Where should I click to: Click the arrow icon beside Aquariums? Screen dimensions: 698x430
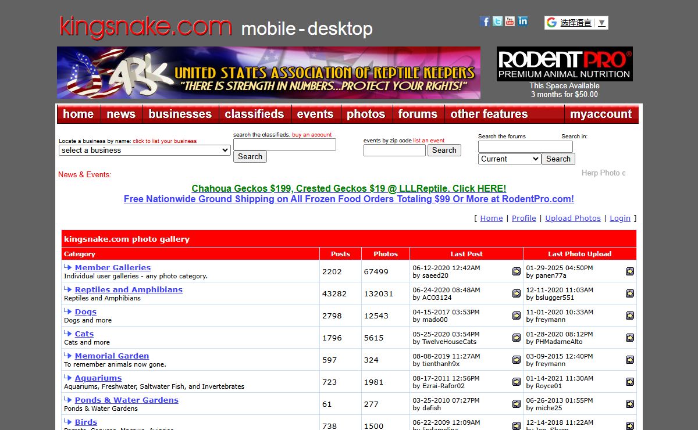click(x=68, y=378)
